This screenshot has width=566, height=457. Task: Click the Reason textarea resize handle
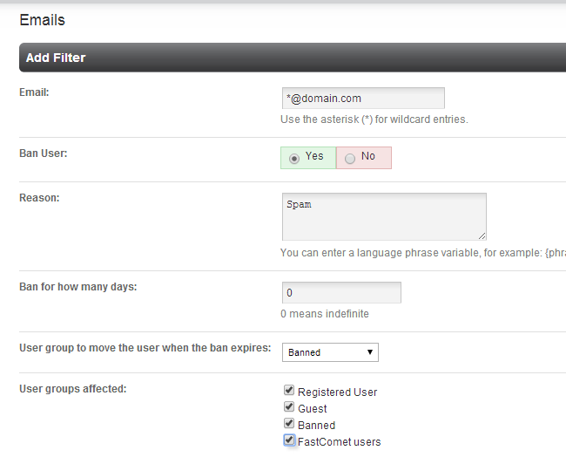click(482, 235)
